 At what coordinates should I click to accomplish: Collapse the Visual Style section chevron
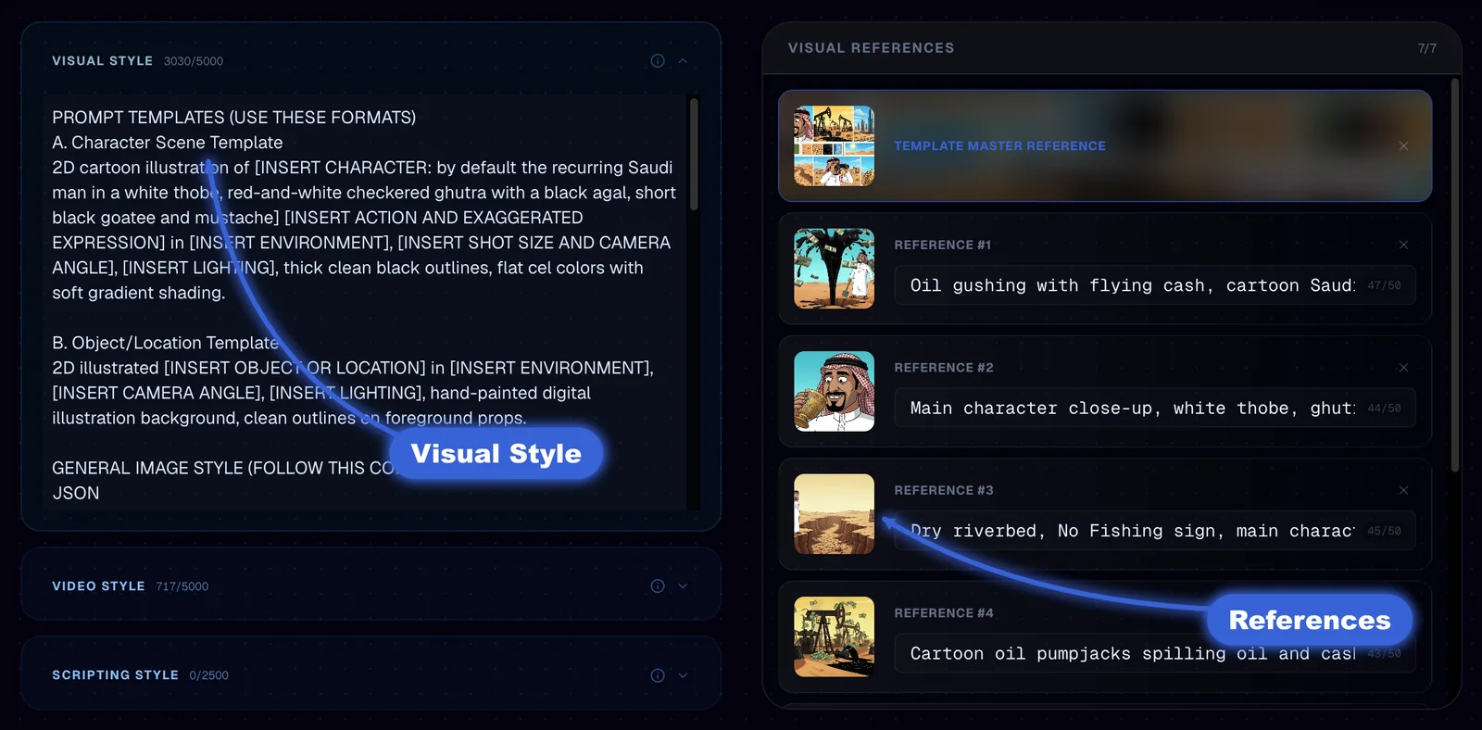pos(683,61)
